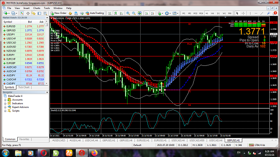
Task: Open the Terminal panel icon
Action: [x=39, y=13]
